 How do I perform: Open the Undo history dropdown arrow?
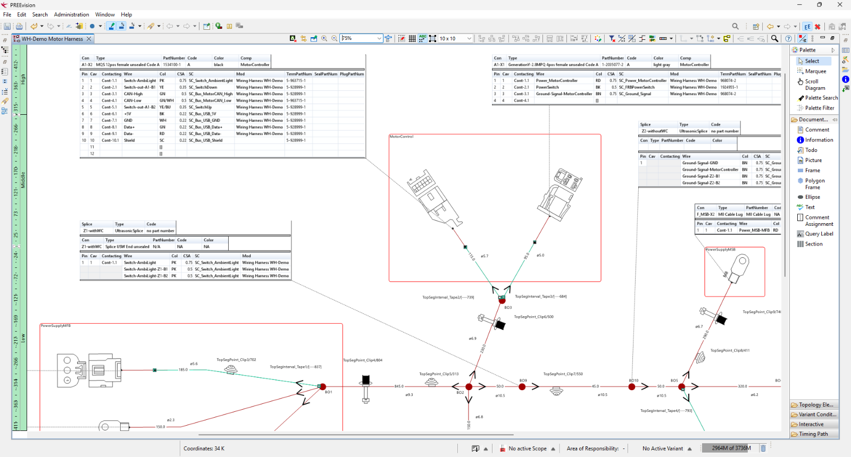click(41, 26)
